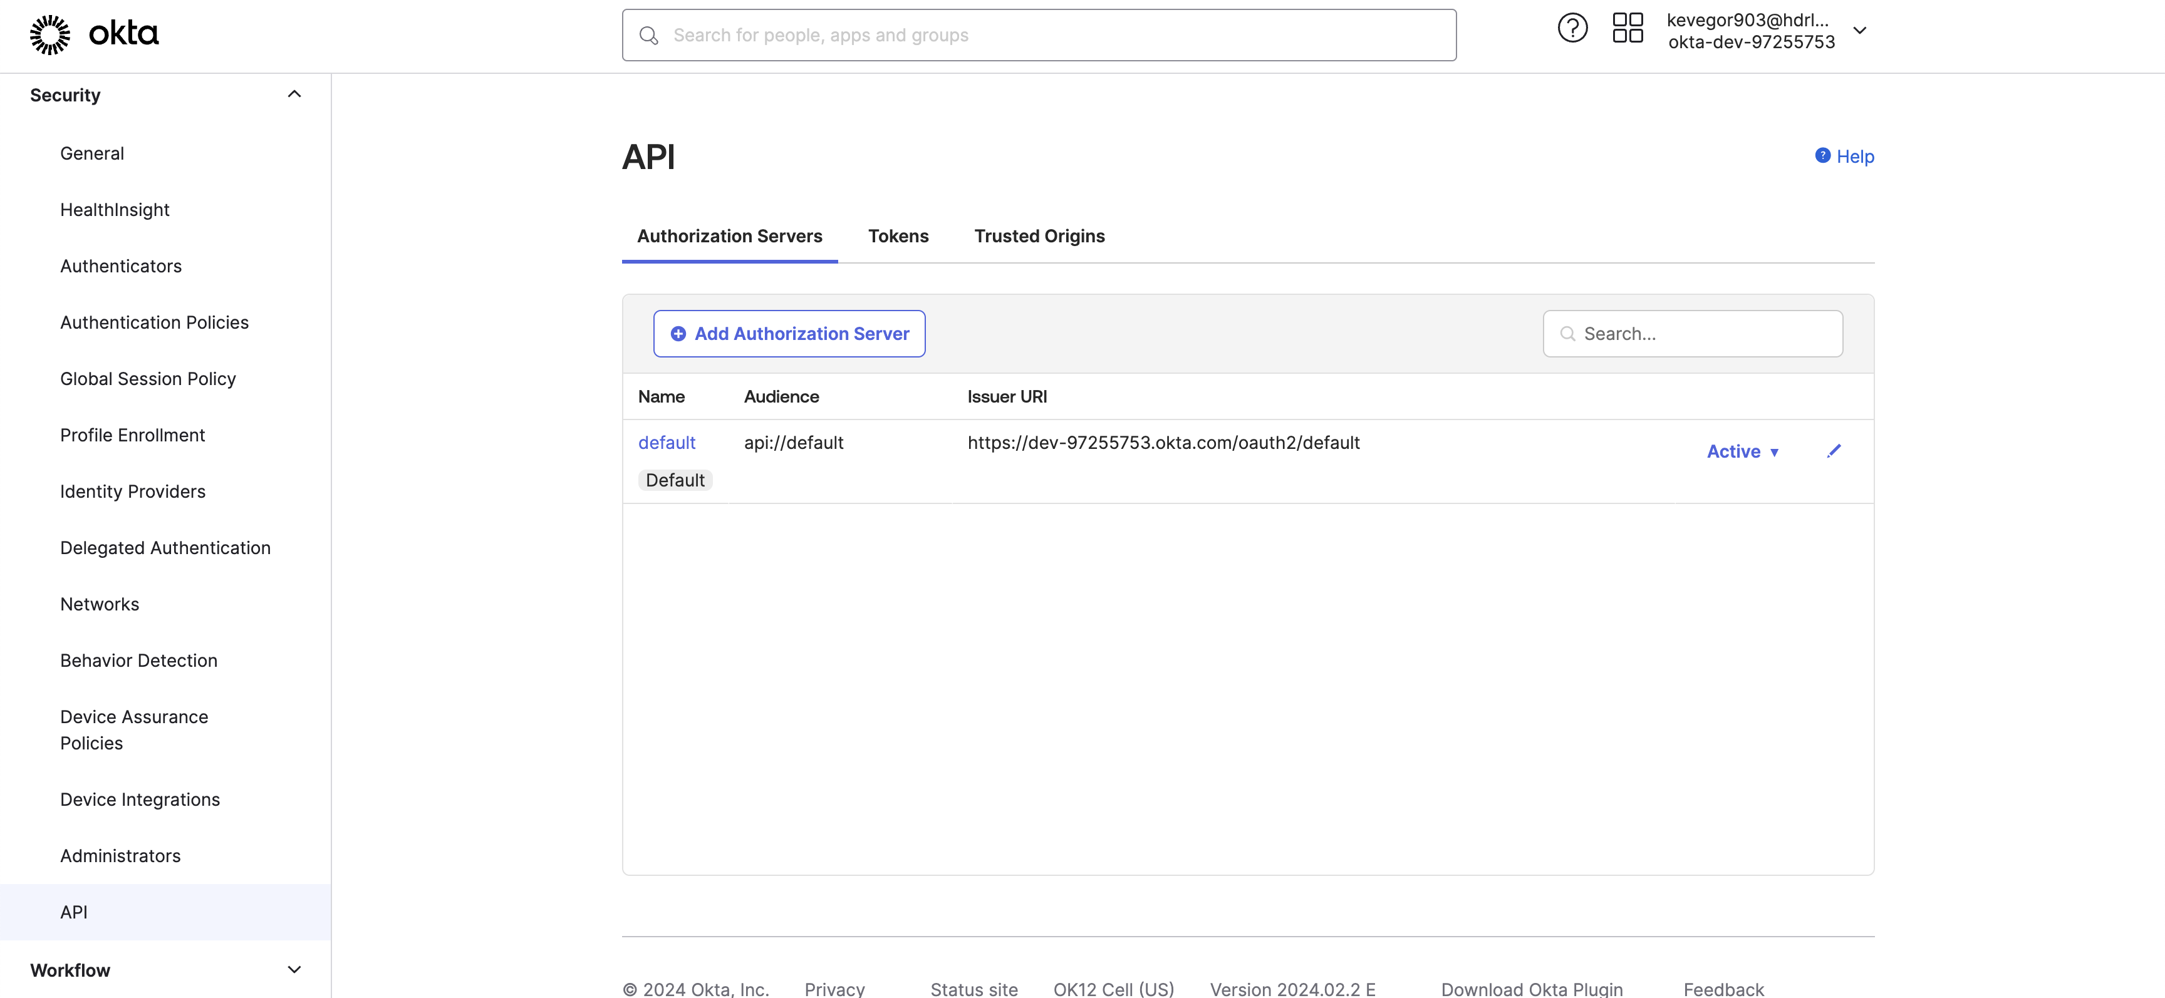The width and height of the screenshot is (2165, 998).
Task: Click the Audience column header
Action: pyautogui.click(x=781, y=396)
